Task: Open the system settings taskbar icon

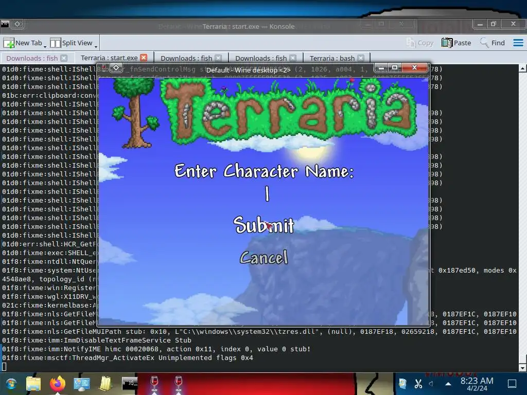Action: click(82, 384)
